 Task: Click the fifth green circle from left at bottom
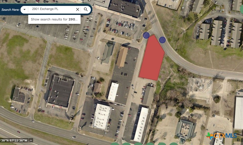click(162, 144)
